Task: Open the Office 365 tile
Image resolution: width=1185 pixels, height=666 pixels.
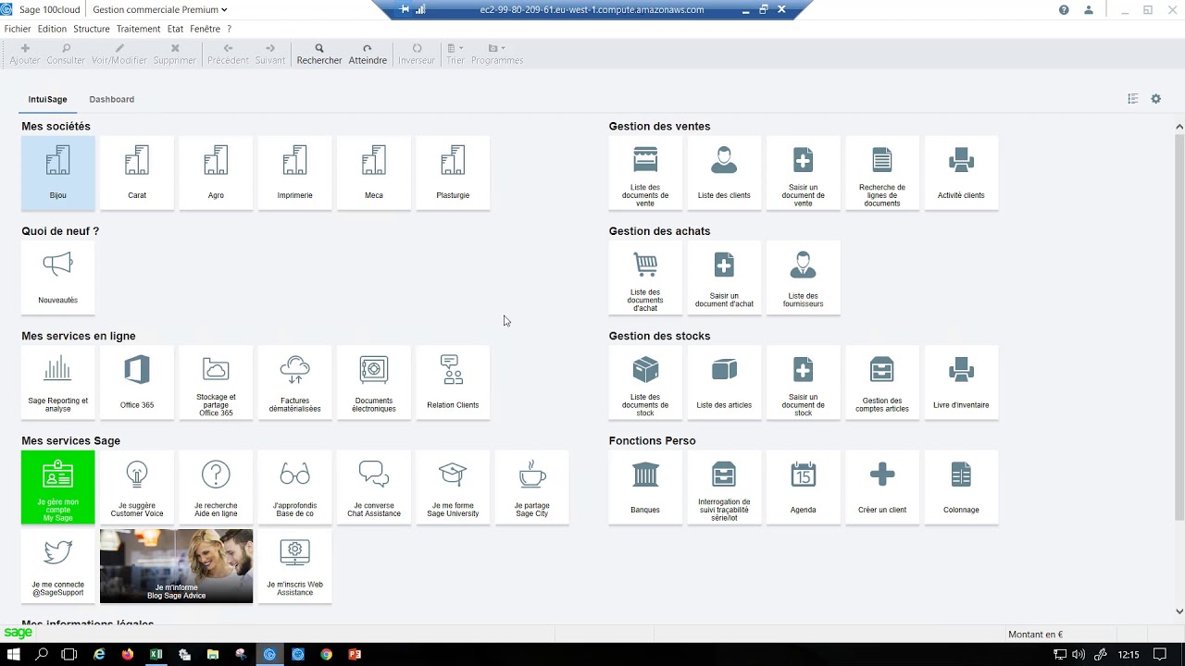Action: pyautogui.click(x=137, y=383)
